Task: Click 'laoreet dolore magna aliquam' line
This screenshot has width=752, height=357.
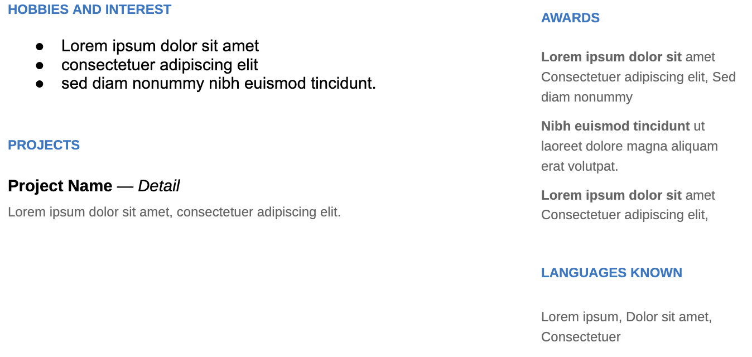Action: [x=629, y=146]
